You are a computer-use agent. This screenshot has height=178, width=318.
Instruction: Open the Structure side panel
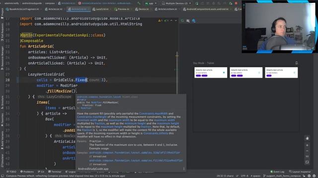click(2, 102)
